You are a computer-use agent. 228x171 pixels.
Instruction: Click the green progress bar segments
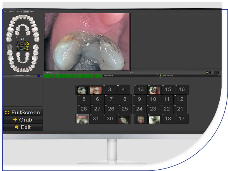pyautogui.click(x=73, y=76)
